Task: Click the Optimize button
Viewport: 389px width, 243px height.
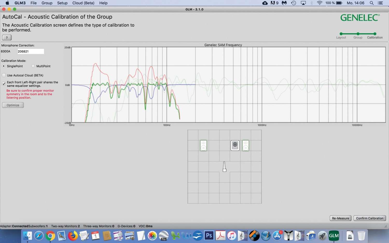Action: 13,105
